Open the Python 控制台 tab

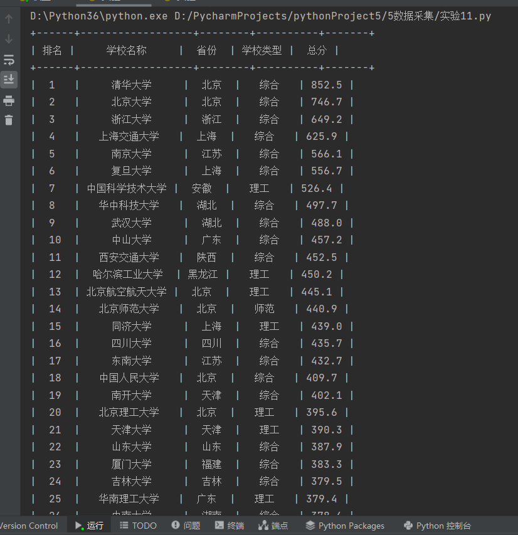[437, 526]
